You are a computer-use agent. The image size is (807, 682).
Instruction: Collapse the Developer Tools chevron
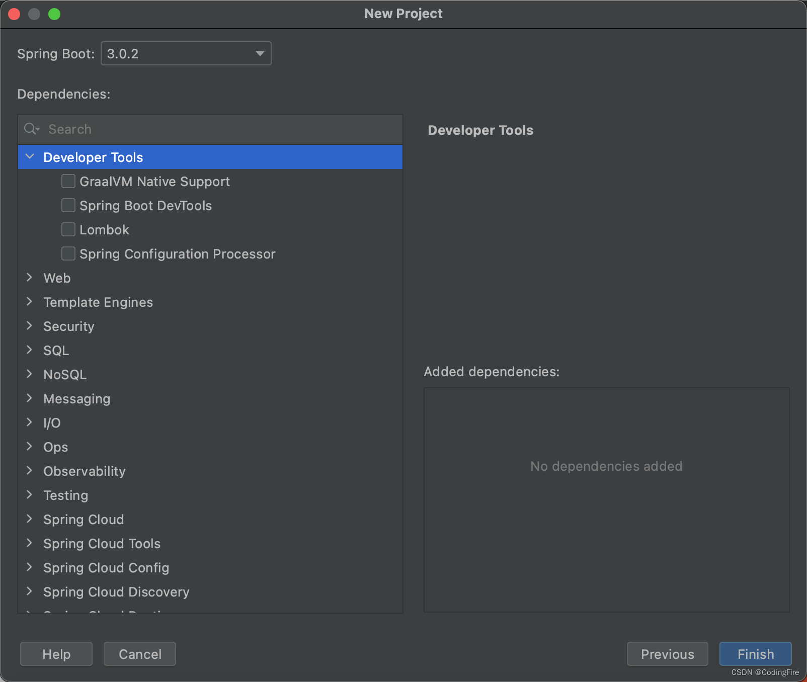pyautogui.click(x=30, y=156)
